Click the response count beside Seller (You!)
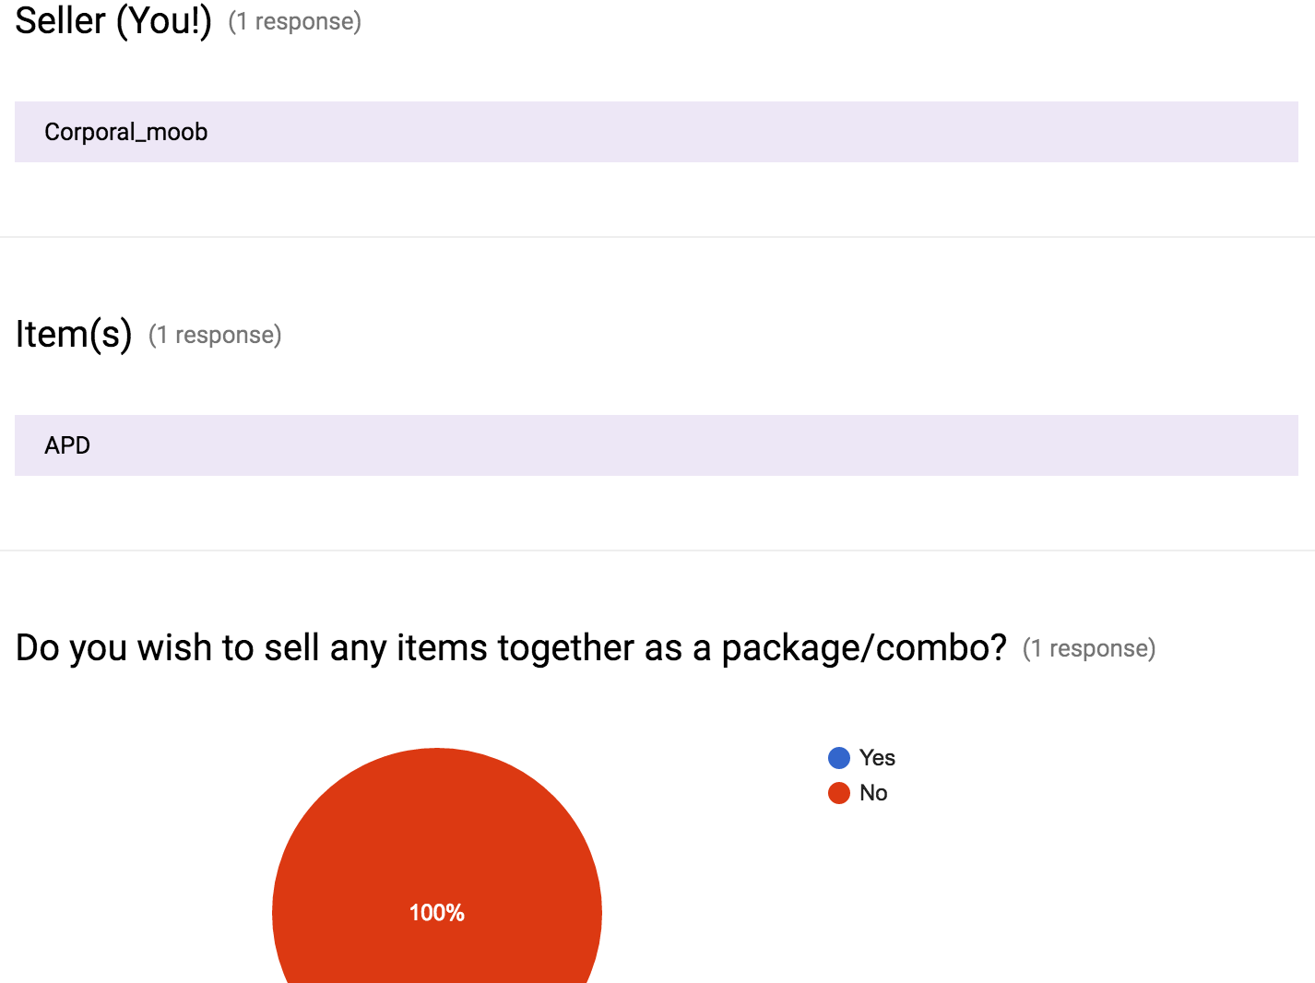Viewport: 1315px width, 983px height. (x=294, y=21)
